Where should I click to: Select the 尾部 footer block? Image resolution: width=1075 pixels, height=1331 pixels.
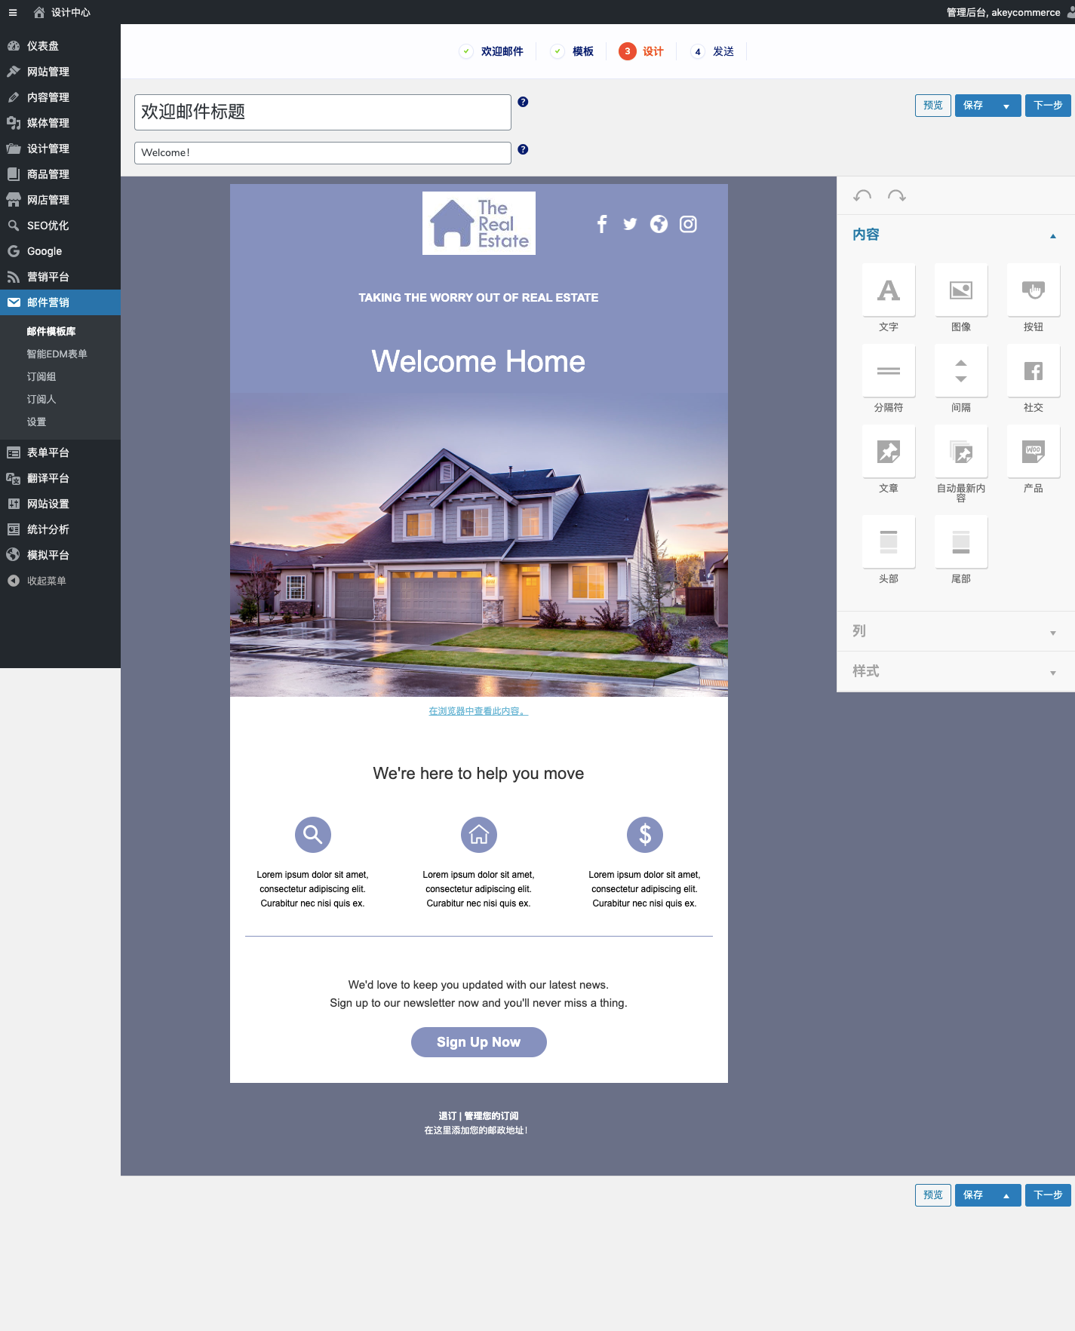pos(961,543)
